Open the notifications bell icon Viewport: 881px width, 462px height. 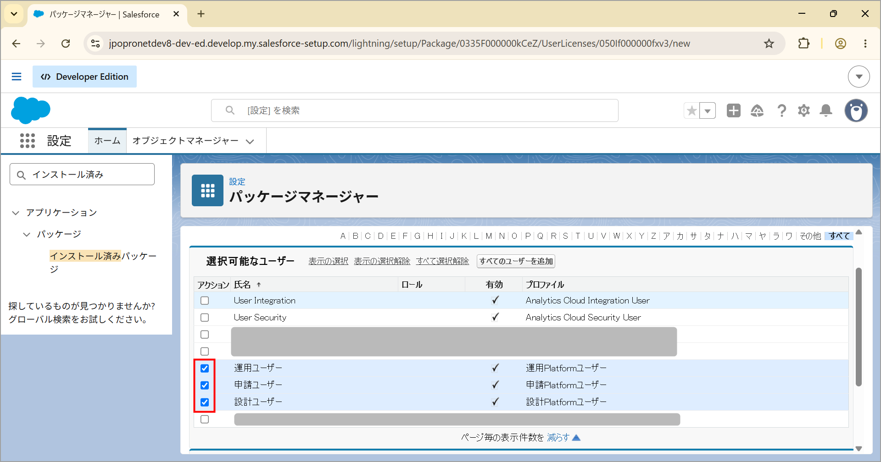[826, 110]
